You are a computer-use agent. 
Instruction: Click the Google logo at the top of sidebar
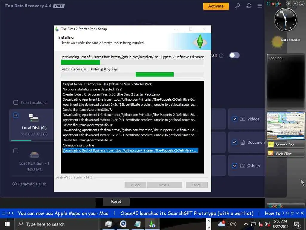coord(274,4)
